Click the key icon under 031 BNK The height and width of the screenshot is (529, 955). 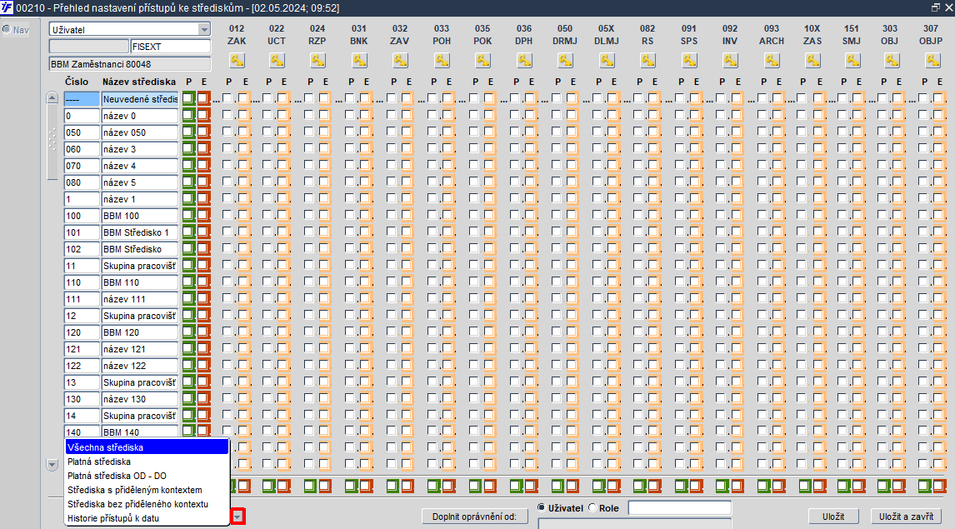coord(359,60)
